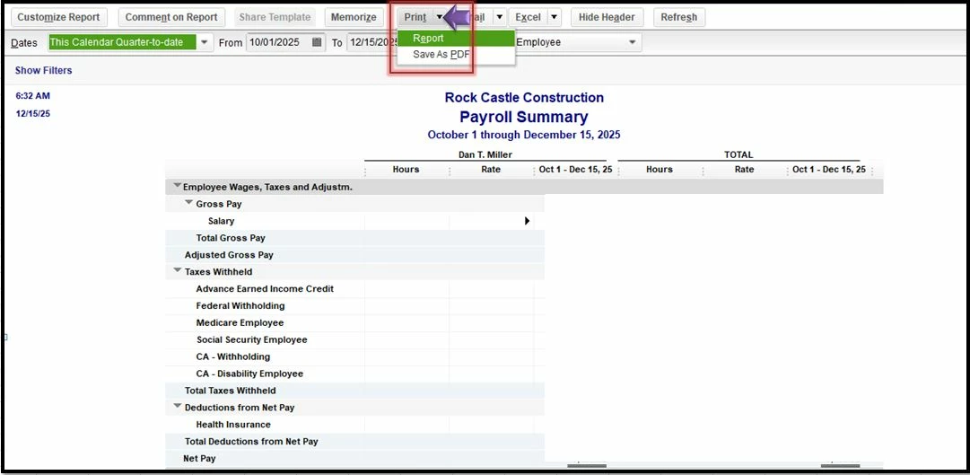The width and height of the screenshot is (970, 475).
Task: Memorize this report
Action: pyautogui.click(x=354, y=17)
